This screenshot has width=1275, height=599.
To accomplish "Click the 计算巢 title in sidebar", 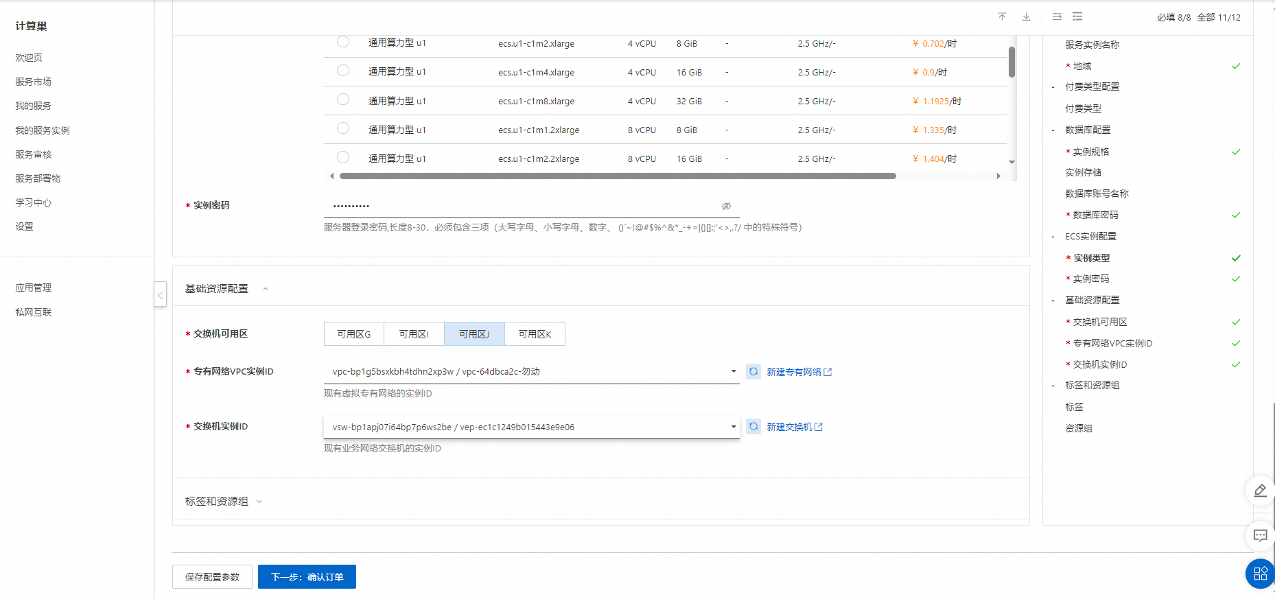I will tap(31, 26).
